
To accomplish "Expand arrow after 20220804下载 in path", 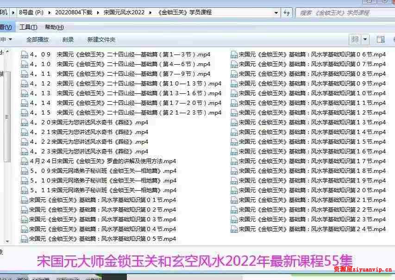I will click(98, 12).
